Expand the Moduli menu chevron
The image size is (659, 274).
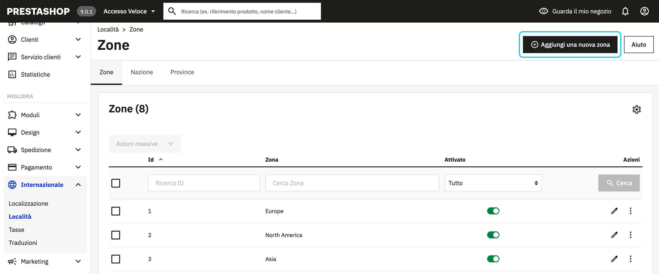tap(78, 115)
